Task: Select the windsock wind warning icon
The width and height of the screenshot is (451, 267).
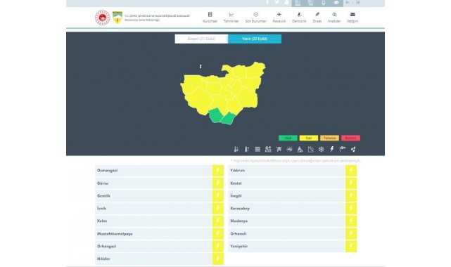Action: pyautogui.click(x=343, y=149)
